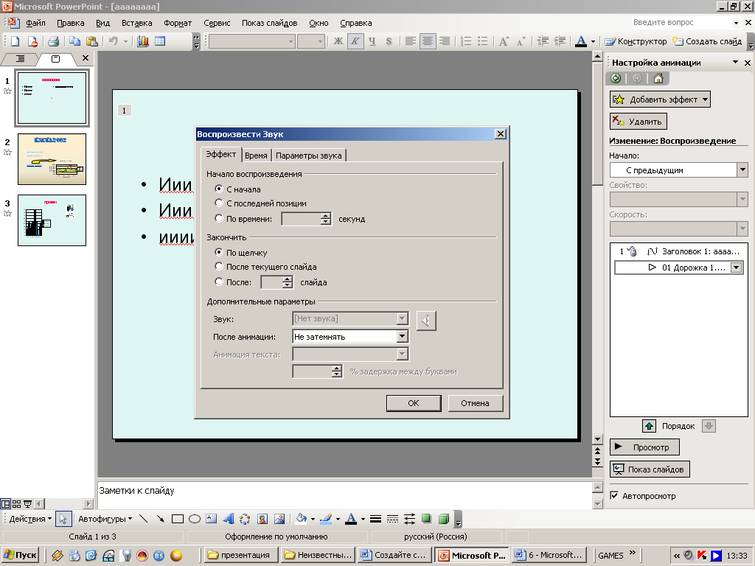Center text alignment in toolbar

427,41
